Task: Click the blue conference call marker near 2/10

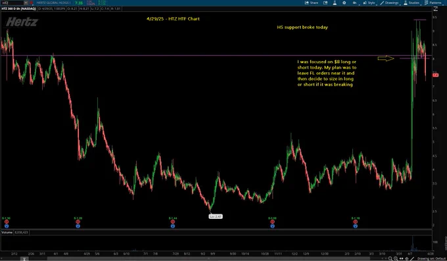Action: coord(355,226)
